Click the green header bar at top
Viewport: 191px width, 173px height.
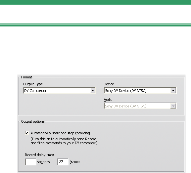click(x=95, y=2)
